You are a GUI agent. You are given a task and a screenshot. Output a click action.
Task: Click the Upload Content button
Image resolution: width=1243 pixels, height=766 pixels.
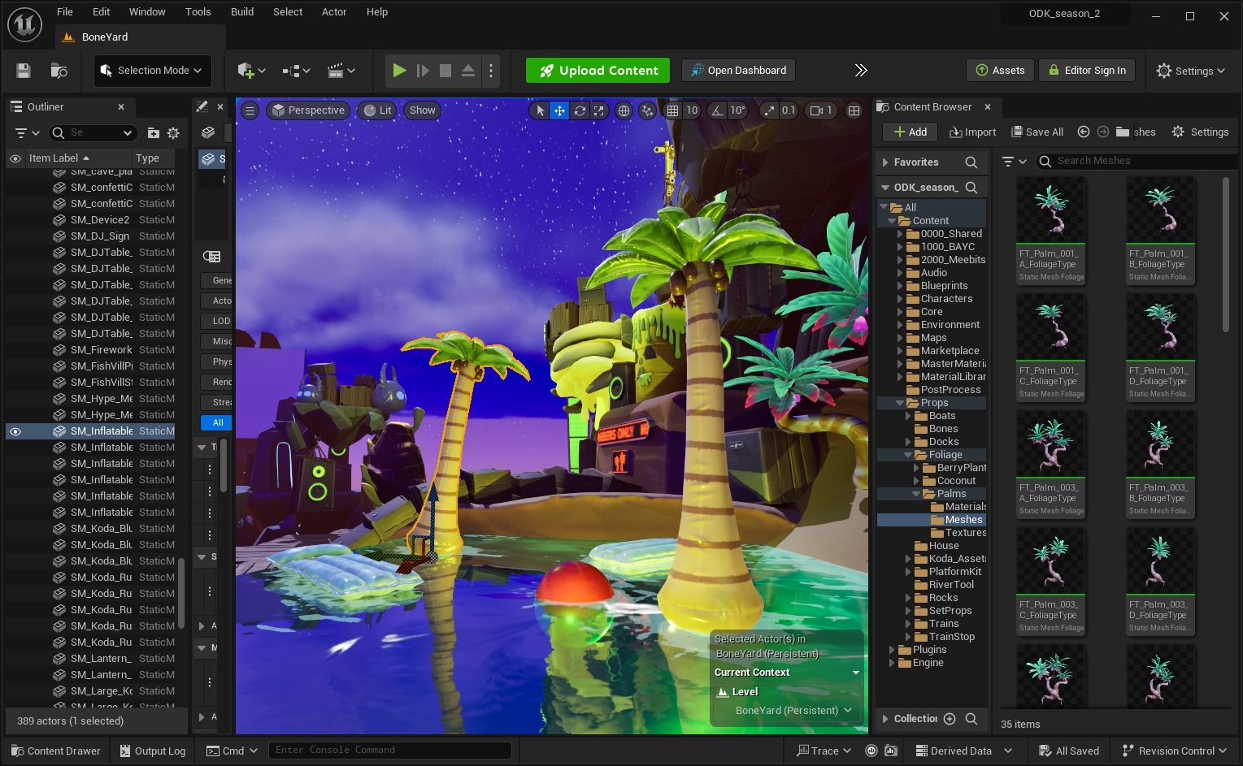pos(598,71)
